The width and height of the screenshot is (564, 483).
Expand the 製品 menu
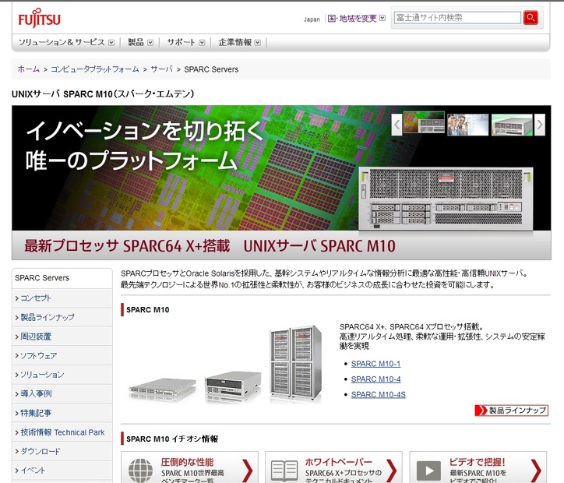[140, 42]
